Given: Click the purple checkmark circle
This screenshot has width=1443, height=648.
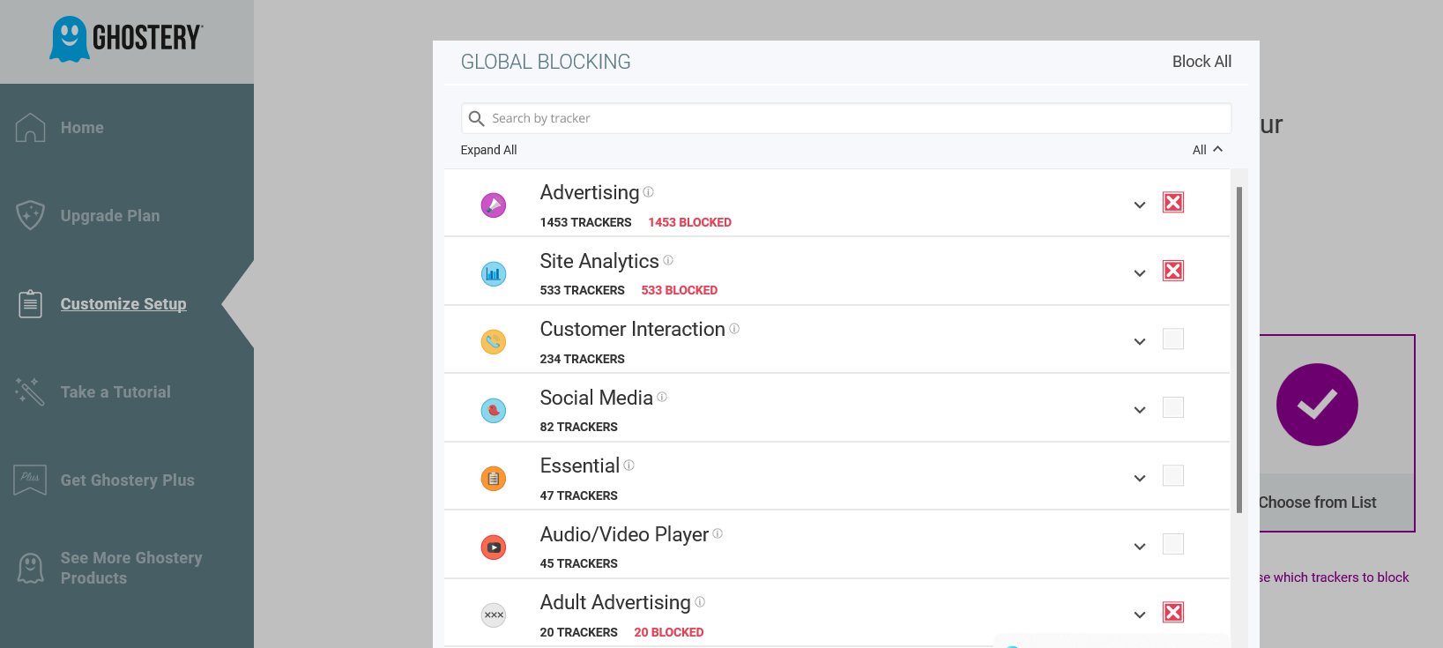Looking at the screenshot, I should (1317, 405).
